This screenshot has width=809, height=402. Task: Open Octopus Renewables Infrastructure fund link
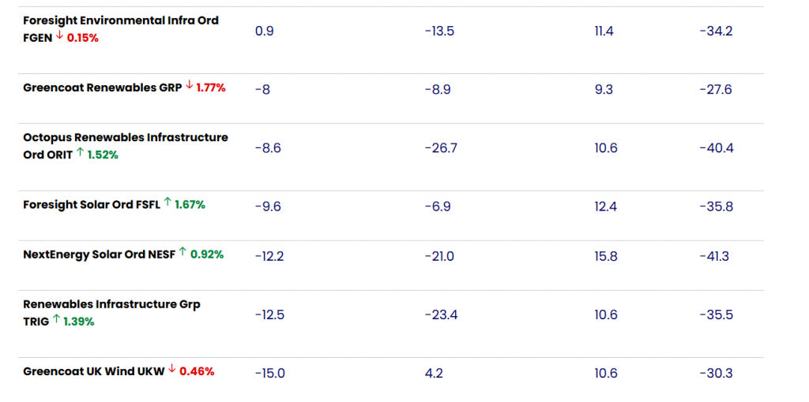(126, 137)
